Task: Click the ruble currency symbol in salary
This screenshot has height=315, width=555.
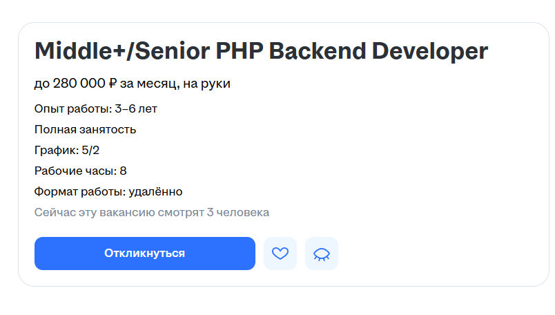Action: (113, 84)
